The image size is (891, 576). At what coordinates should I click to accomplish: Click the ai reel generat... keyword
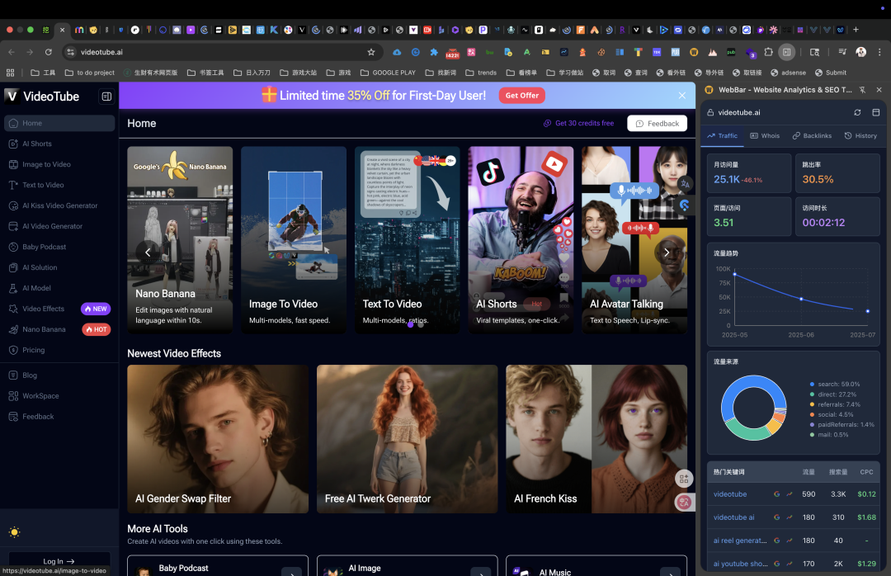click(740, 541)
